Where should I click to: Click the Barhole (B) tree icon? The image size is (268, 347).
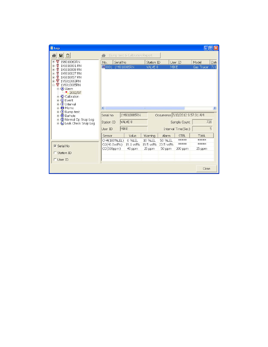click(x=62, y=116)
